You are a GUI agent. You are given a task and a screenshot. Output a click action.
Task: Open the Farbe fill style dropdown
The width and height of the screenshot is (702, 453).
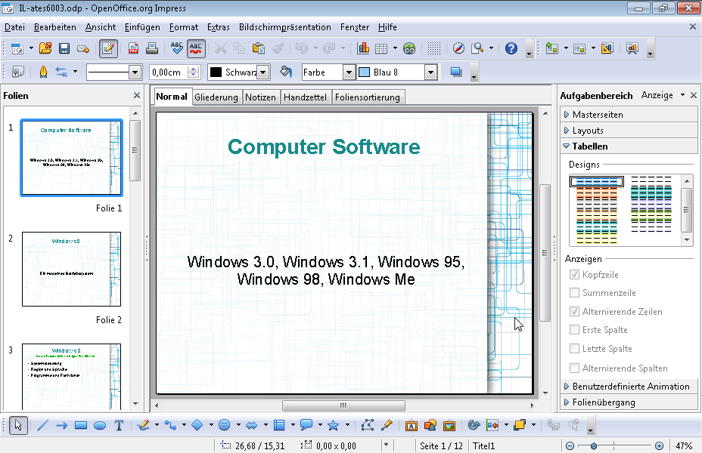click(348, 72)
